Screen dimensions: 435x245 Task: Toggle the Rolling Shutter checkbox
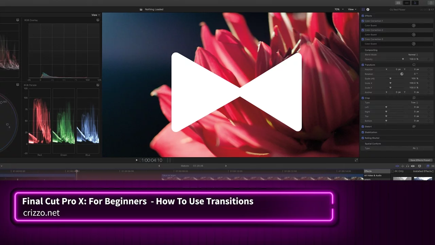363,138
